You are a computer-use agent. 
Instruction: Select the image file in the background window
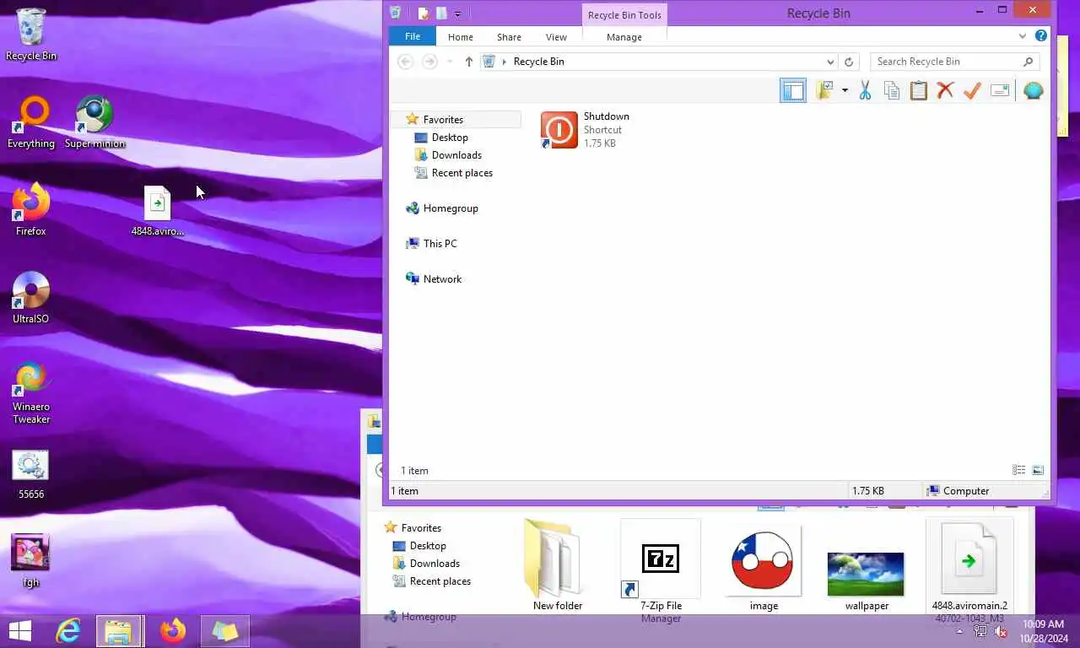click(x=764, y=565)
